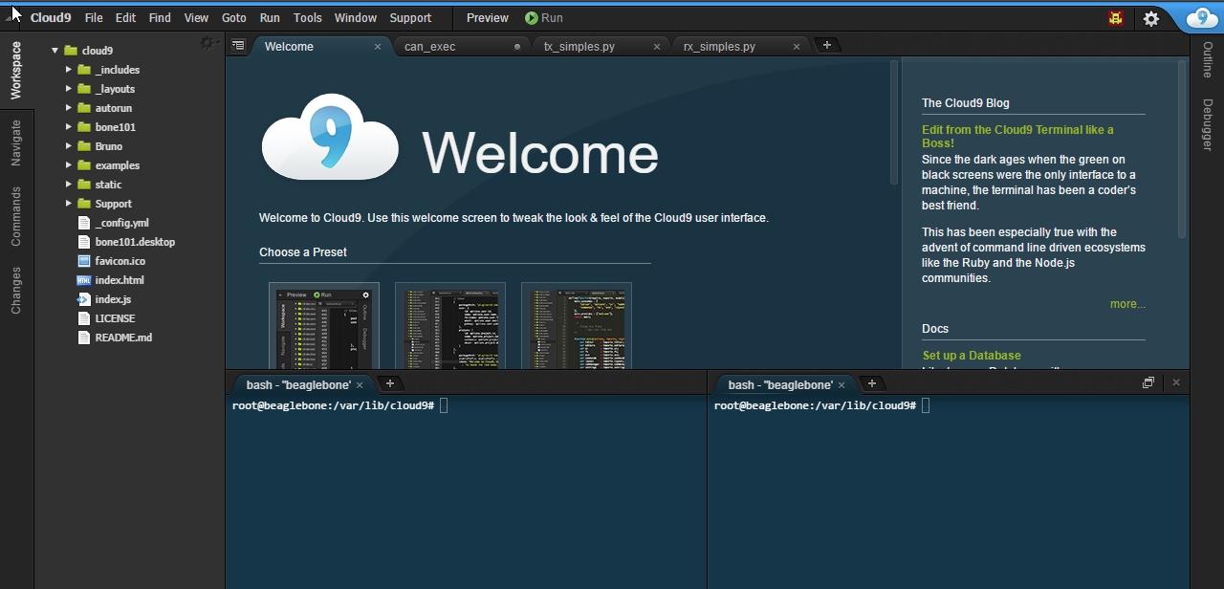The height and width of the screenshot is (589, 1224).
Task: Click the Welcome page vertical scrollbar
Action: 894,122
